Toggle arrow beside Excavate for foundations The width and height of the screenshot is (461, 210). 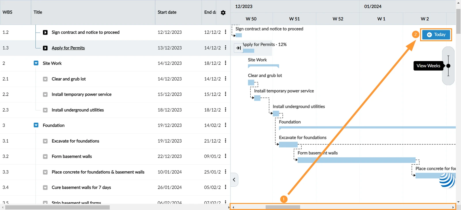click(45, 141)
